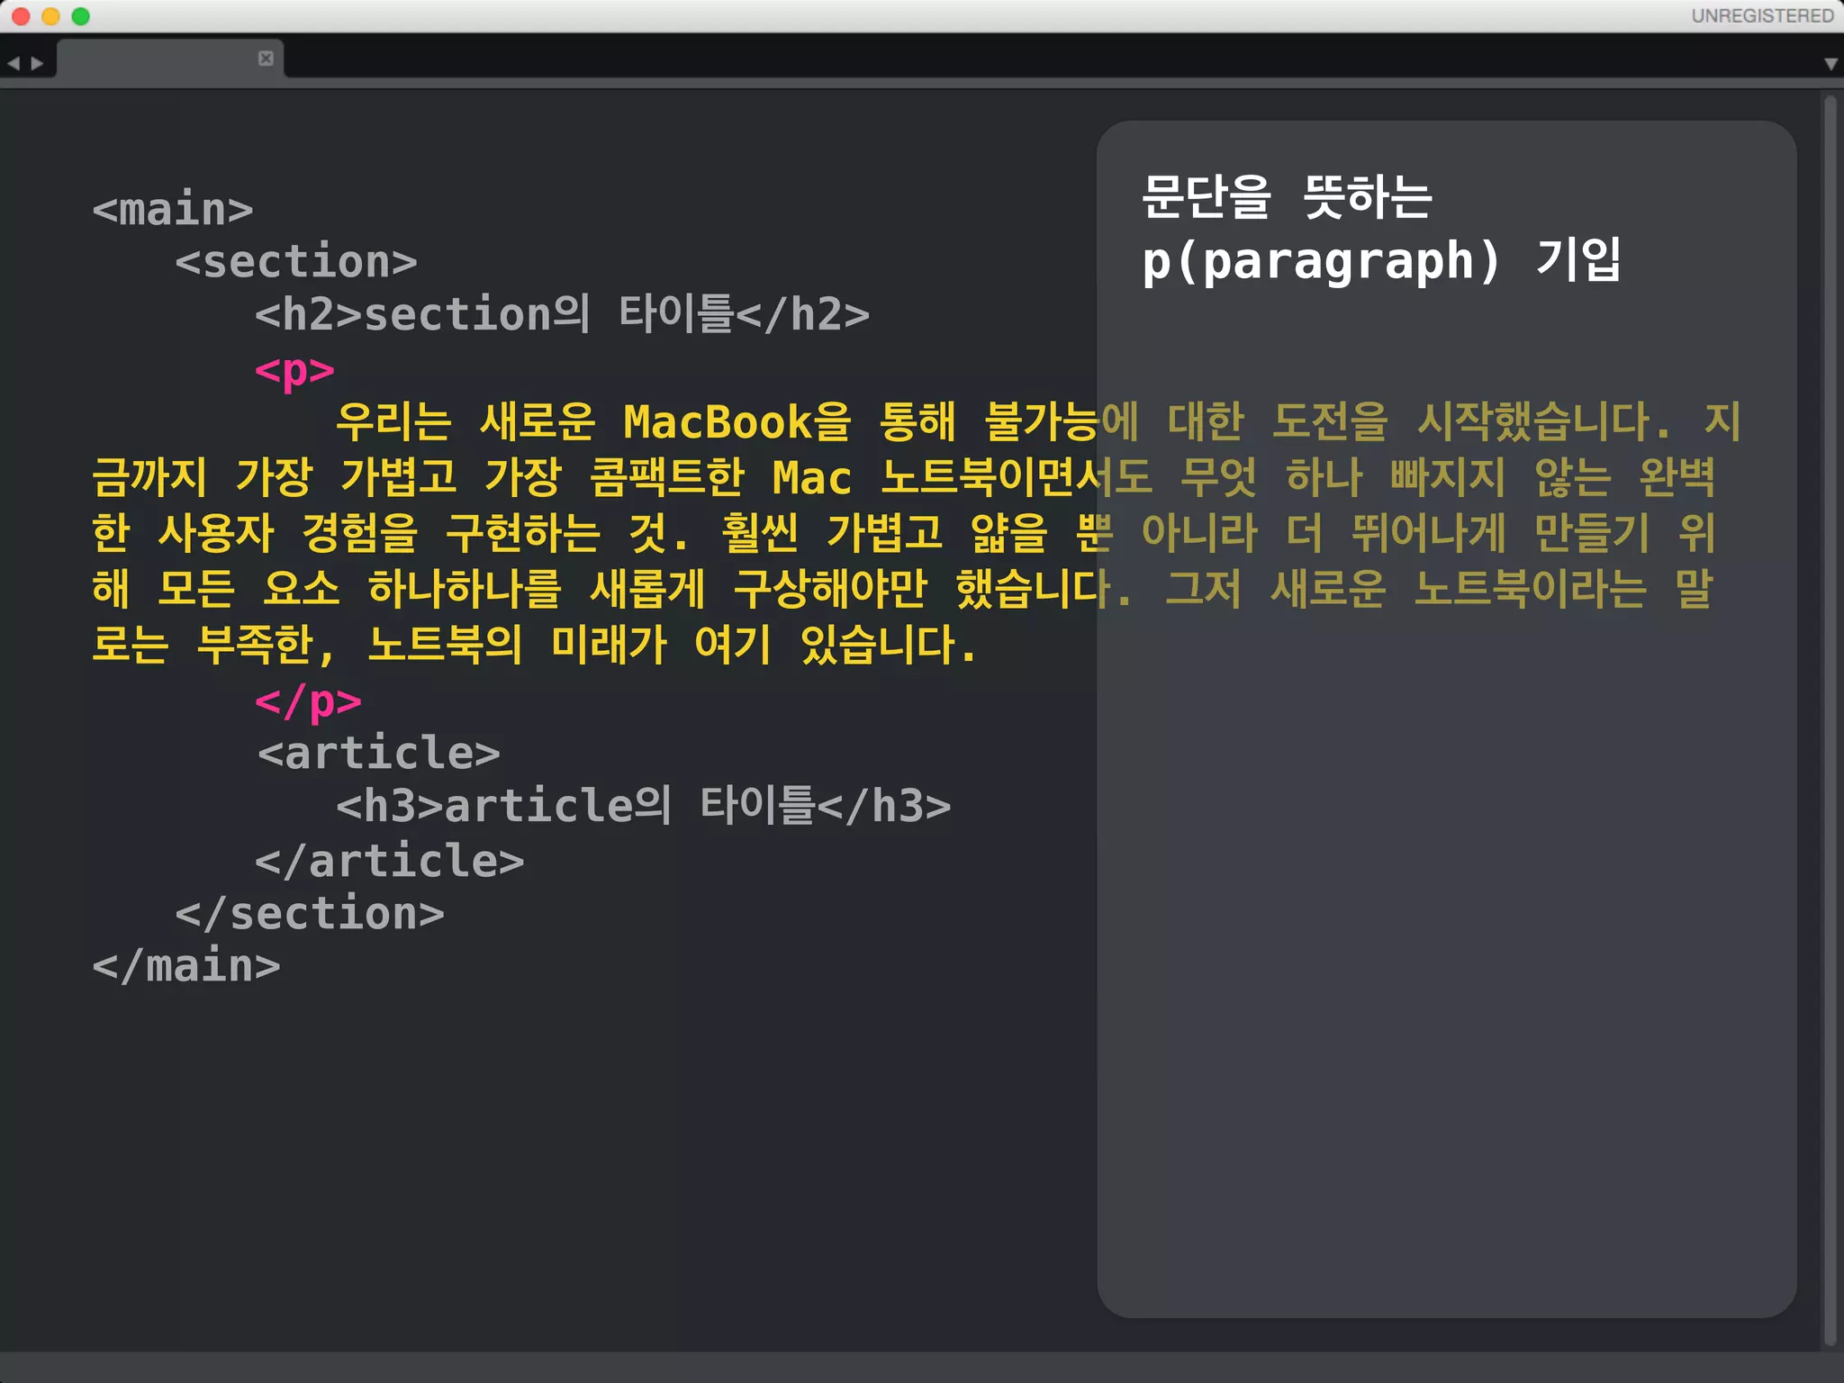Click the closing </main> tag
The height and width of the screenshot is (1383, 1844).
tap(186, 966)
